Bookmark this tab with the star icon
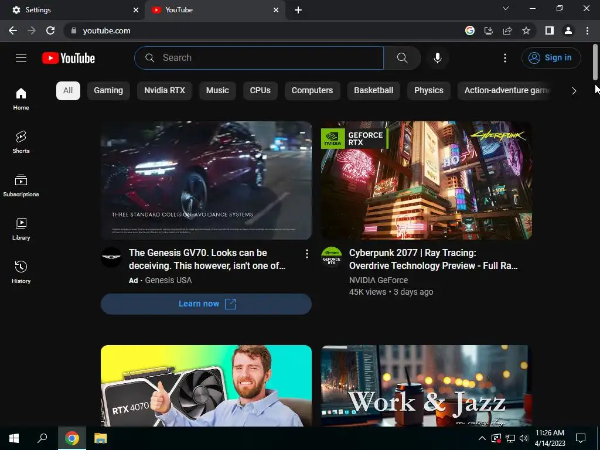This screenshot has width=600, height=450. coord(526,30)
